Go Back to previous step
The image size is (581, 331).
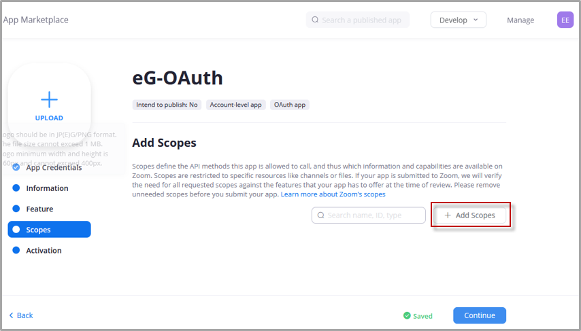coord(20,315)
